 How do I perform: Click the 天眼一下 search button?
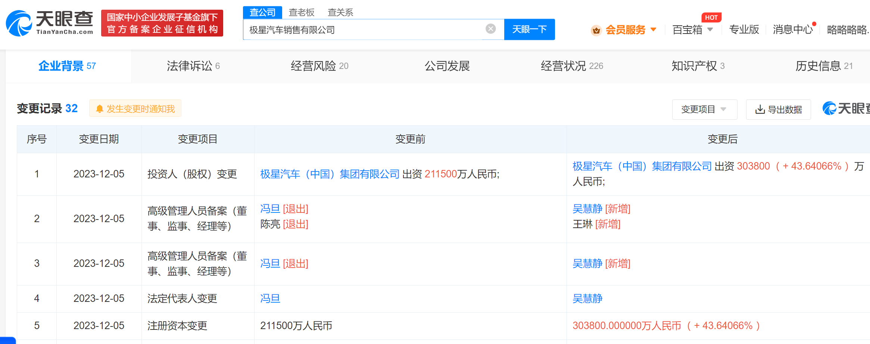(x=529, y=29)
